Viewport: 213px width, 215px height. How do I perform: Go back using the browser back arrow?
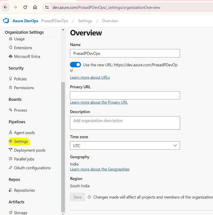click(6, 7)
